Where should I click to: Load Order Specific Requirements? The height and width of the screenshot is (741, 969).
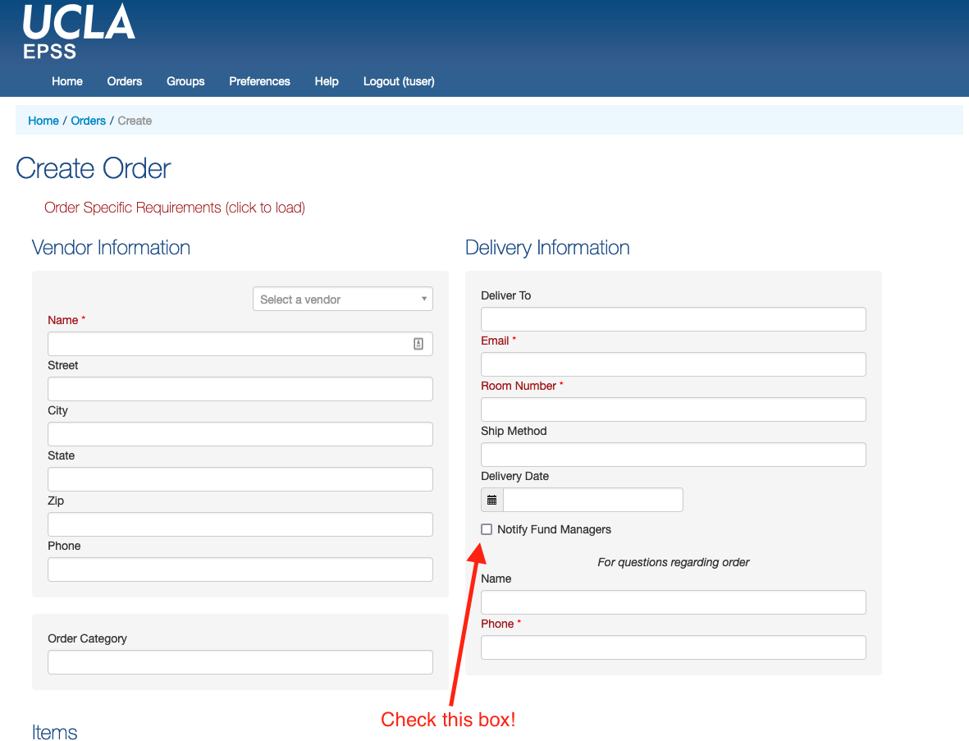pyautogui.click(x=175, y=208)
